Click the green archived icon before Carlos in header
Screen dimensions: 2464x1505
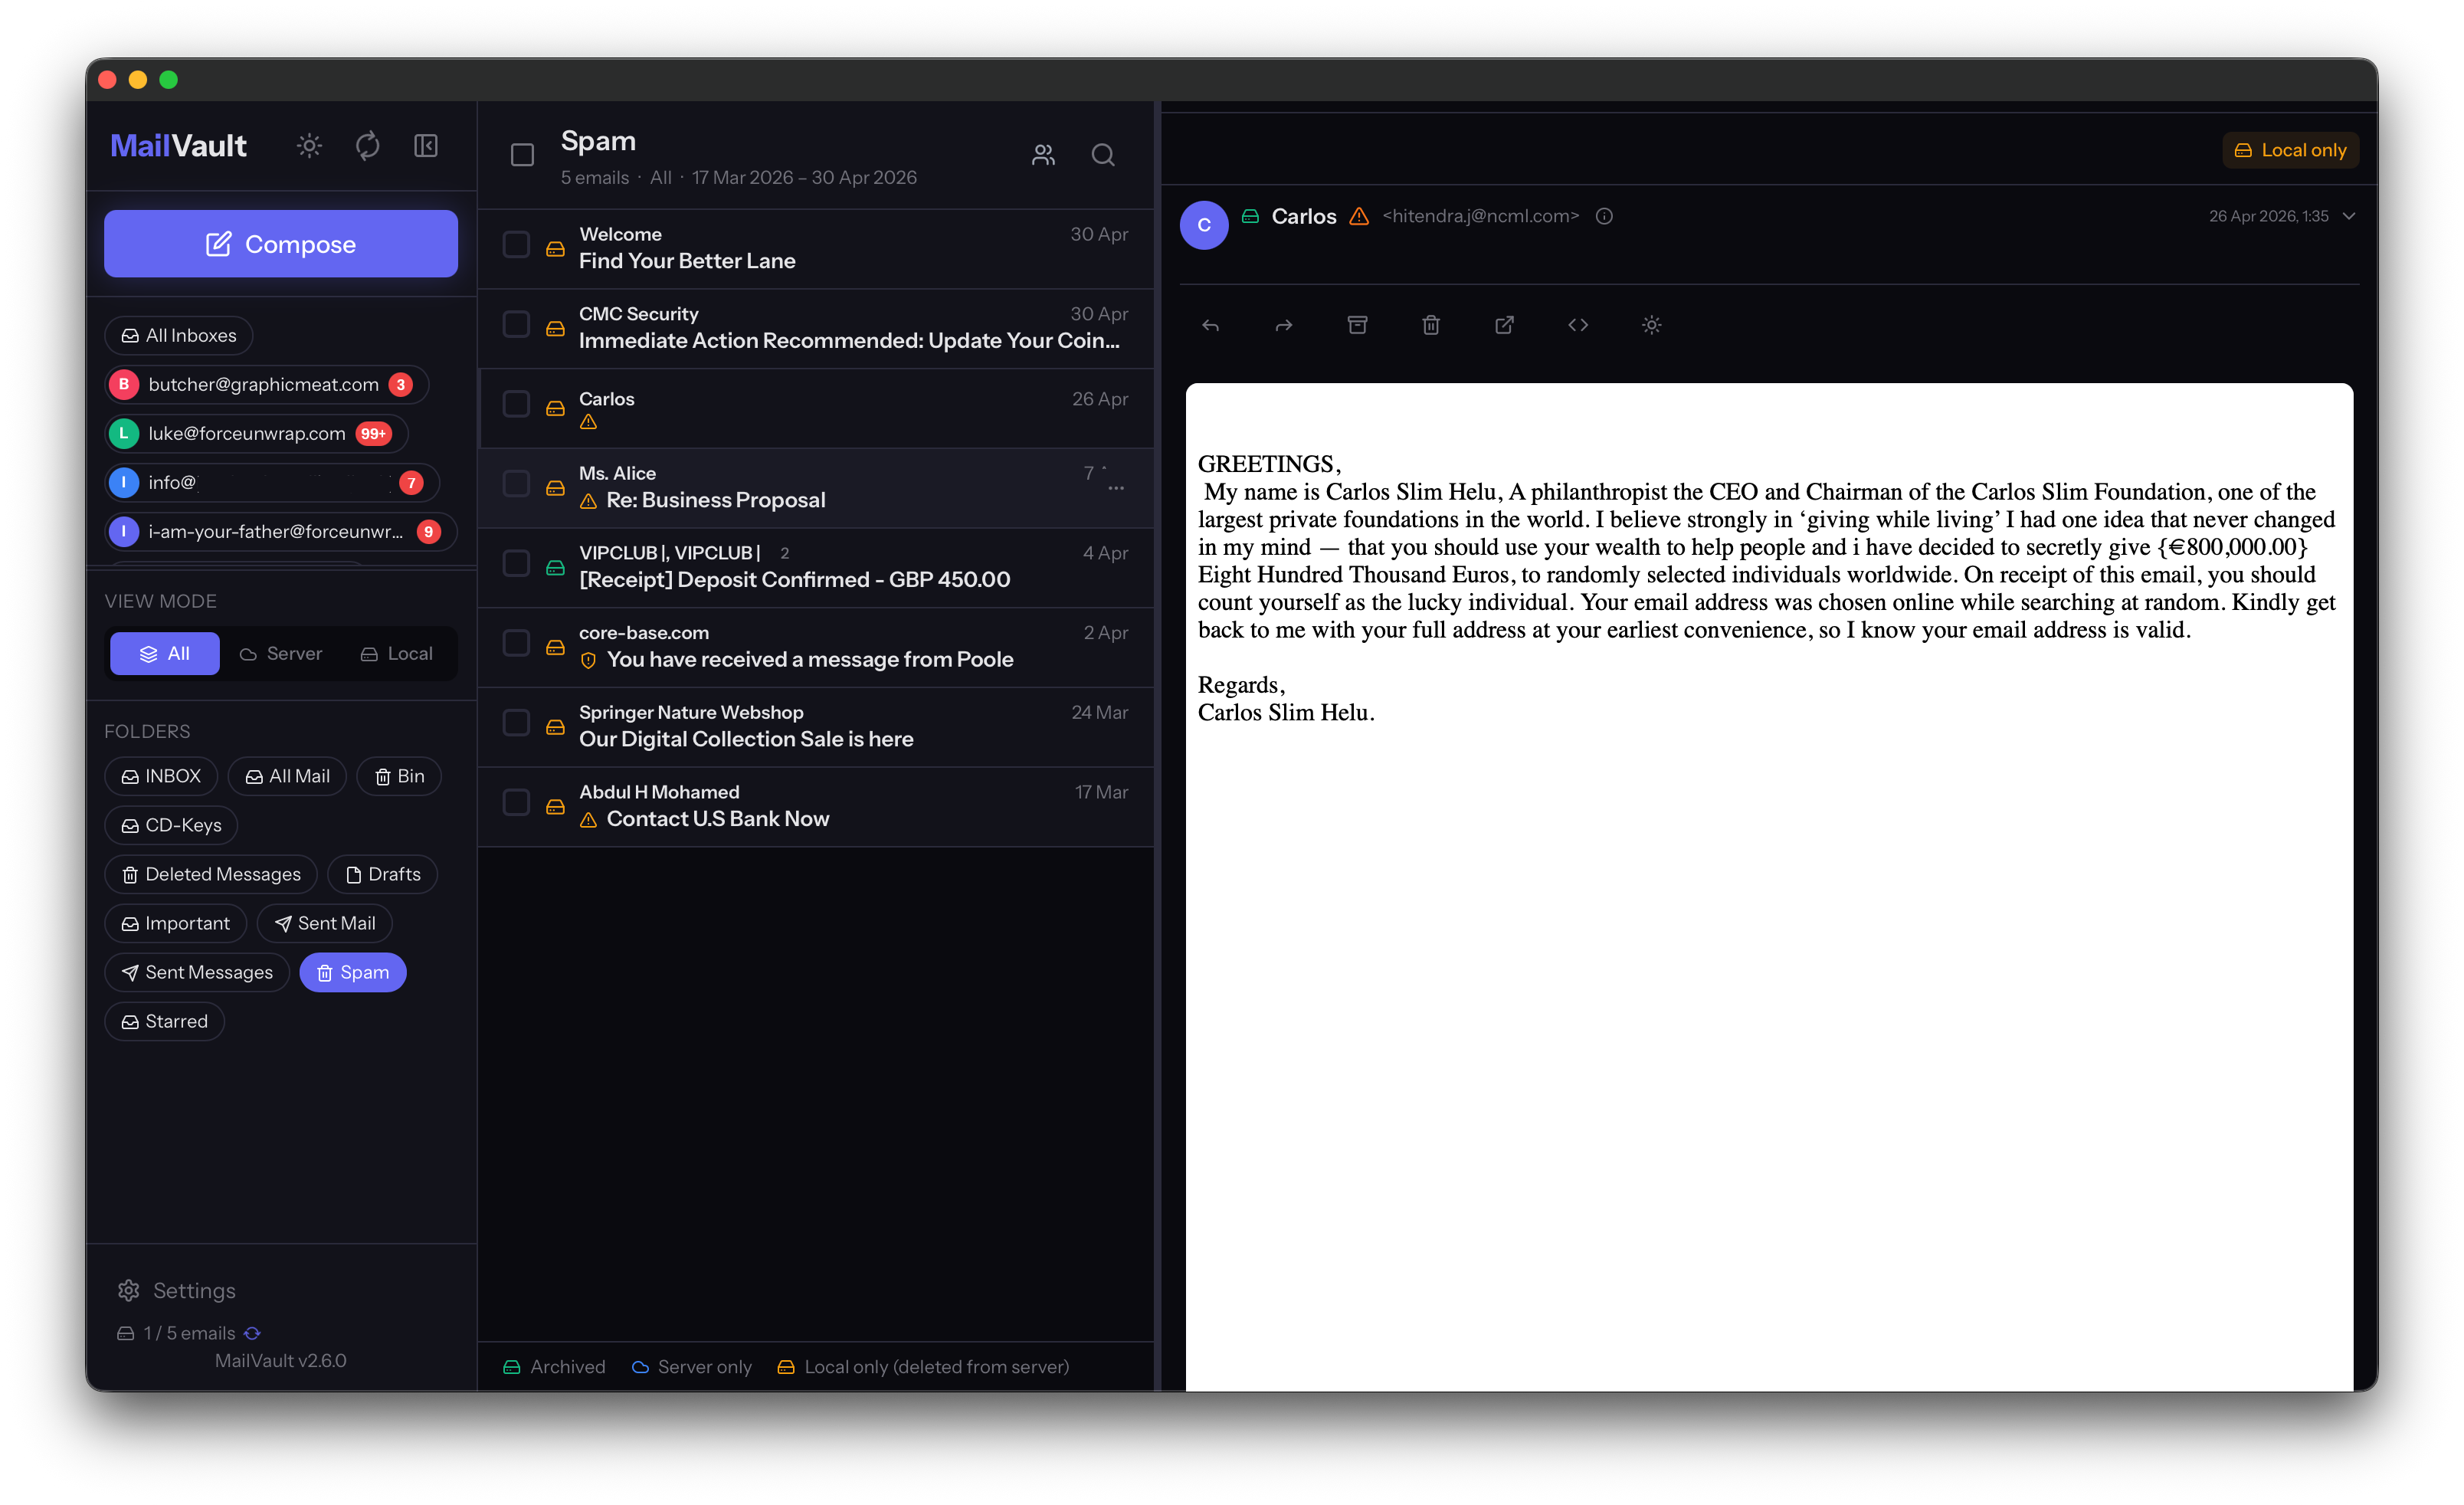click(x=1250, y=216)
